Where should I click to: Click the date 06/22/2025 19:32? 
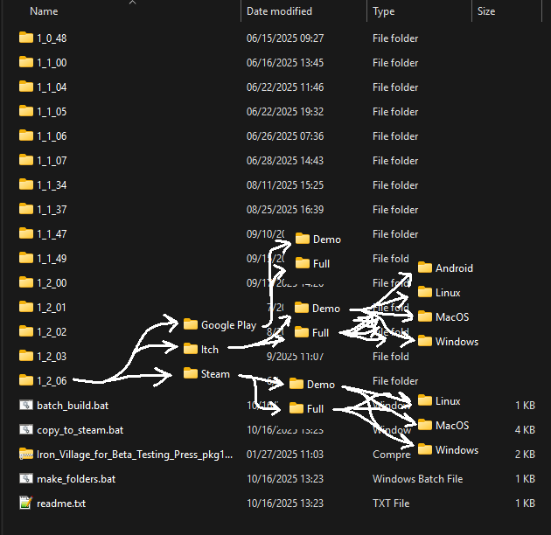[x=285, y=112]
